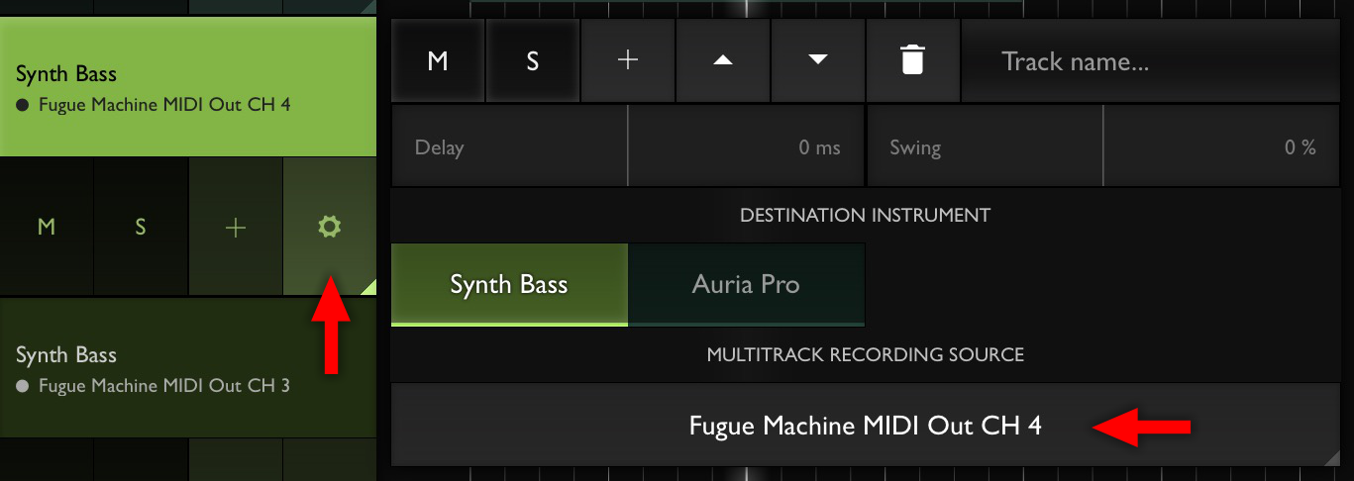Select the Synth Bass track on CH 4
Image resolution: width=1354 pixels, height=481 pixels.
[187, 87]
